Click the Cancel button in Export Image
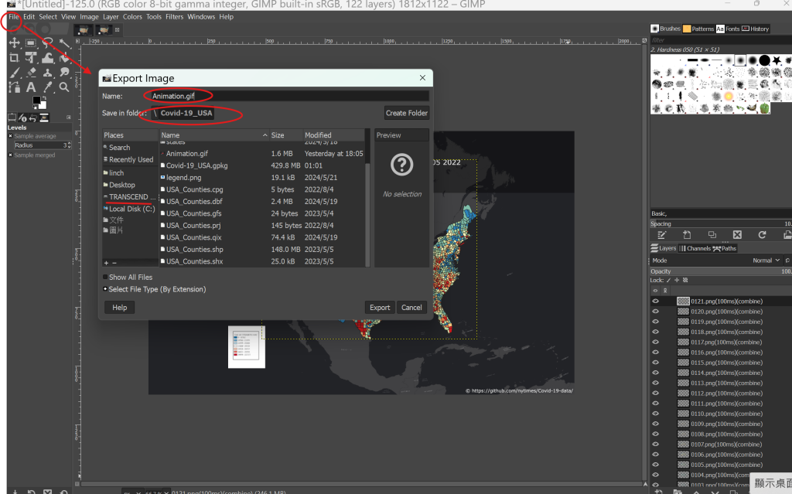792x494 pixels. click(x=411, y=307)
